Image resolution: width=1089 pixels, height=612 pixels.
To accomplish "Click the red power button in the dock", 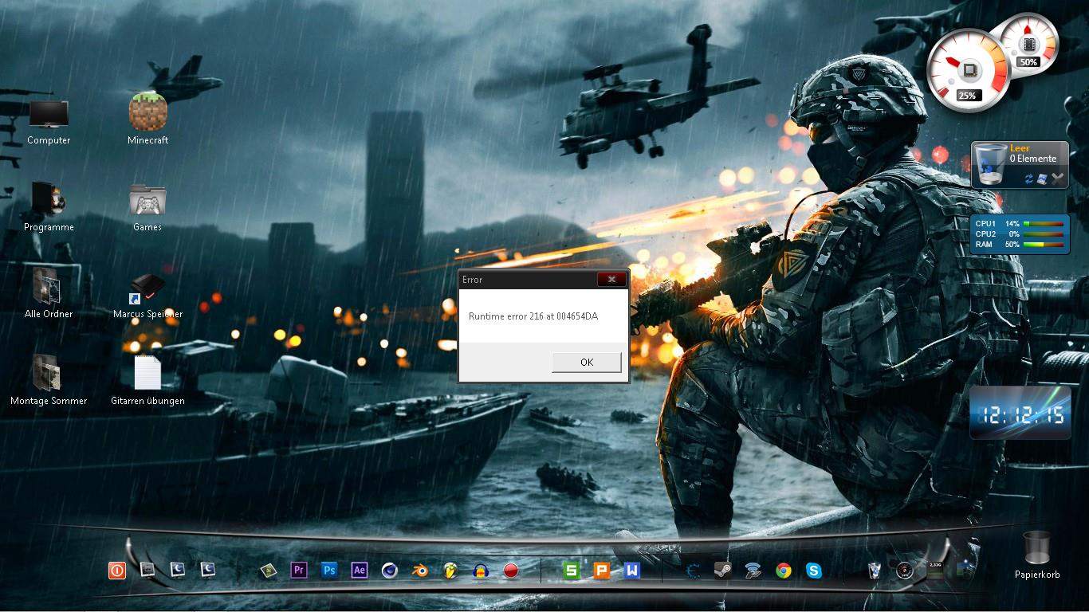I will pos(117,570).
